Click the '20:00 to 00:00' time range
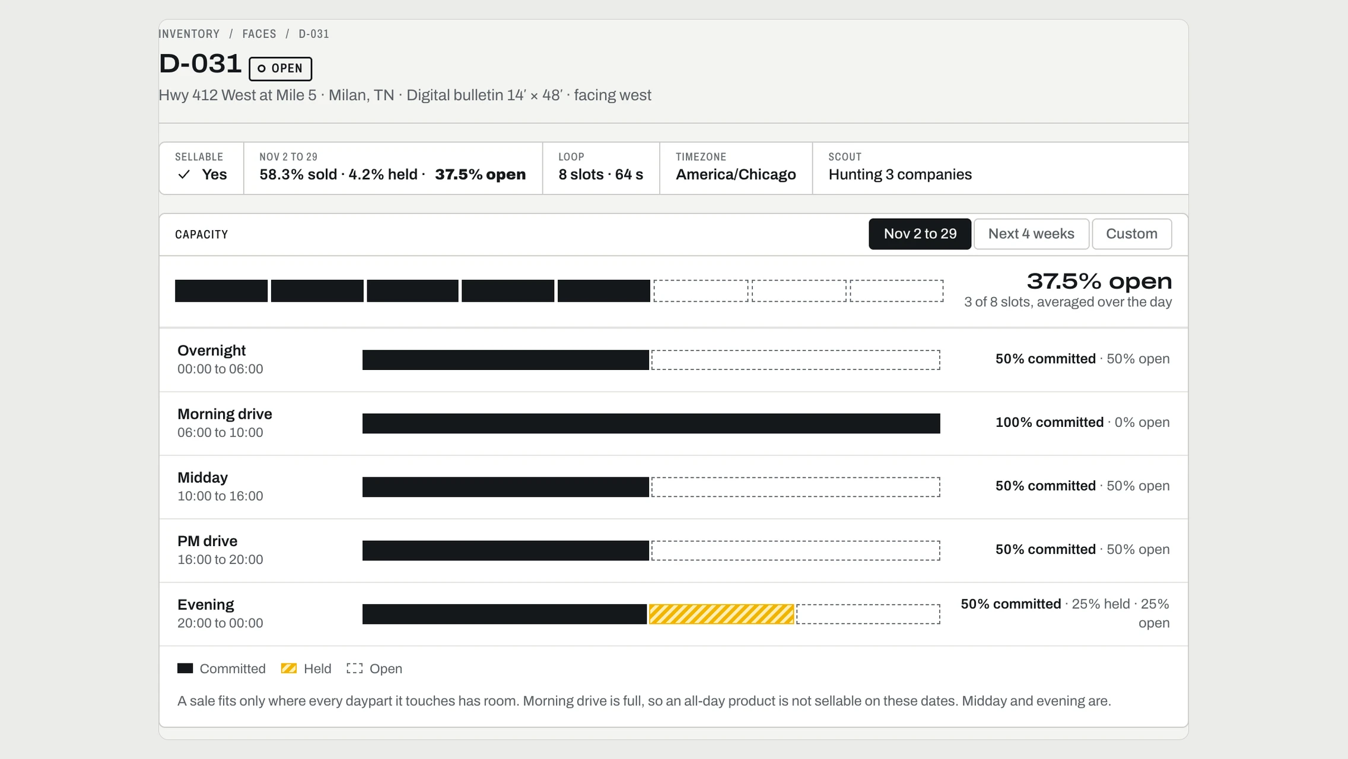 pos(220,623)
